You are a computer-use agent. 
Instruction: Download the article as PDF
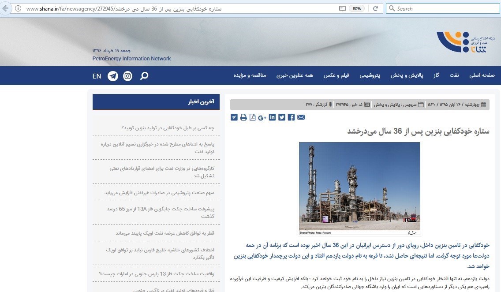pyautogui.click(x=252, y=117)
